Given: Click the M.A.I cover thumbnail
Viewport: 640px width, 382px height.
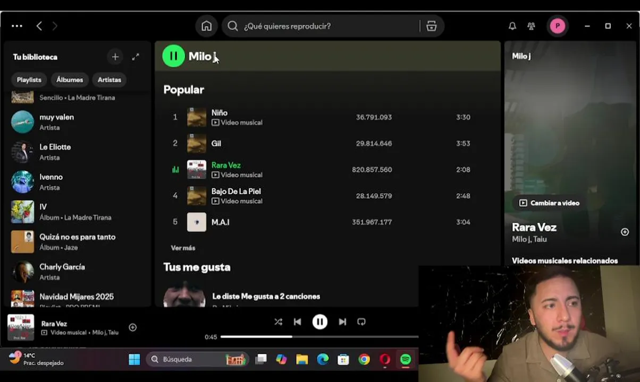Looking at the screenshot, I should (197, 222).
